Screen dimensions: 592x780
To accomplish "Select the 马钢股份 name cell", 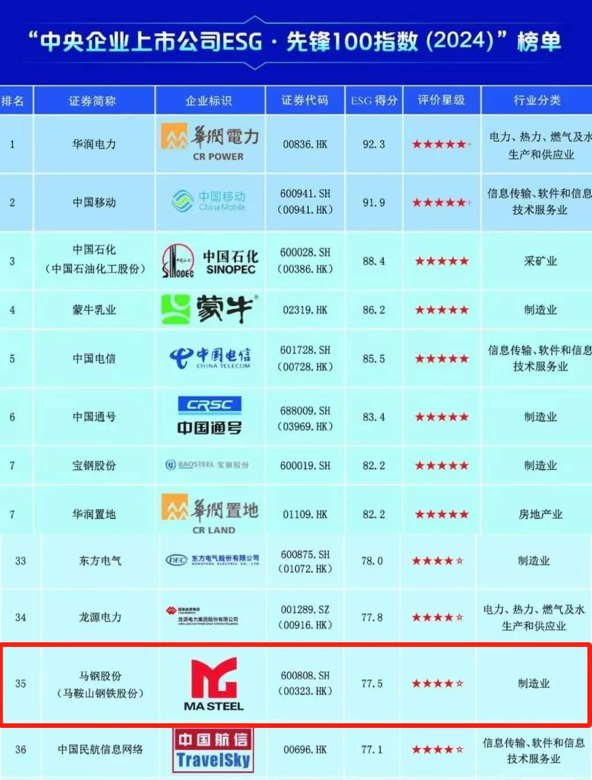I will click(x=101, y=685).
